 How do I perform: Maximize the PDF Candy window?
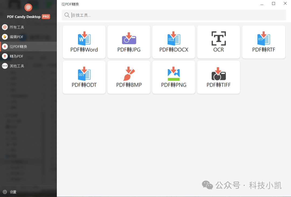(273, 3)
